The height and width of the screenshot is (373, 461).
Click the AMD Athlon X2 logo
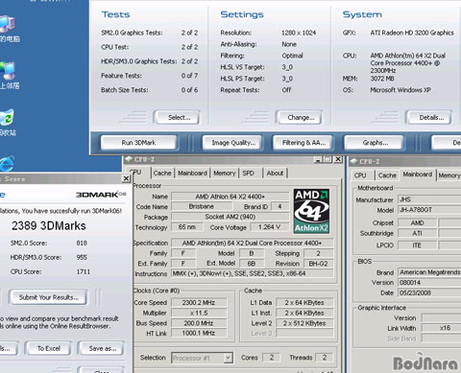pyautogui.click(x=311, y=211)
